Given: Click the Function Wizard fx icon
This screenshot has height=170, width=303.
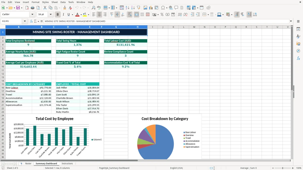Looking at the screenshot, I should [x=31, y=21].
